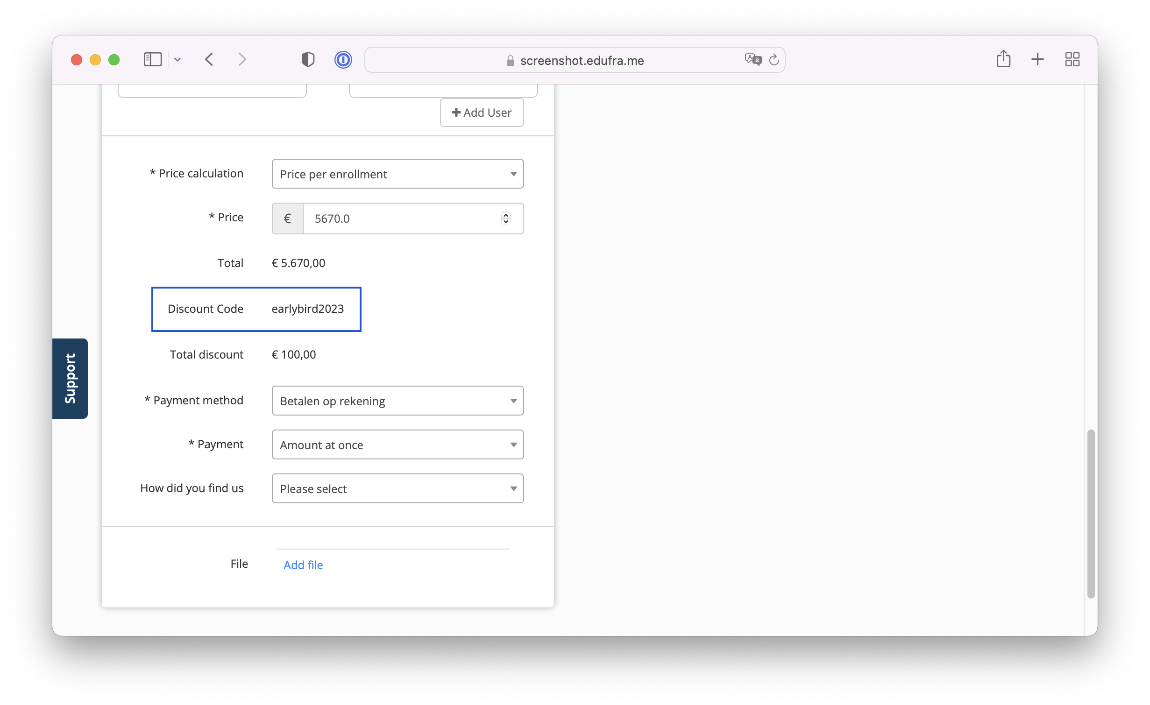
Task: Click the page vertical scrollbar
Action: pos(1091,514)
